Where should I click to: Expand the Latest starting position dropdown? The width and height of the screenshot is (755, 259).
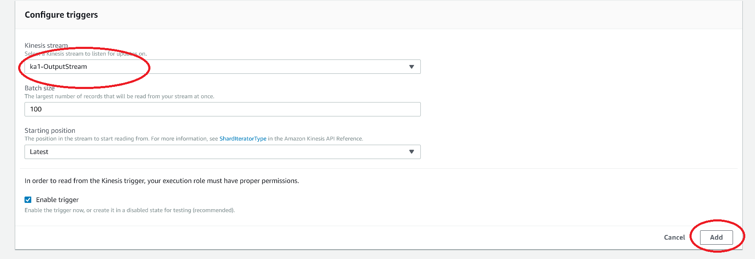[x=223, y=152]
